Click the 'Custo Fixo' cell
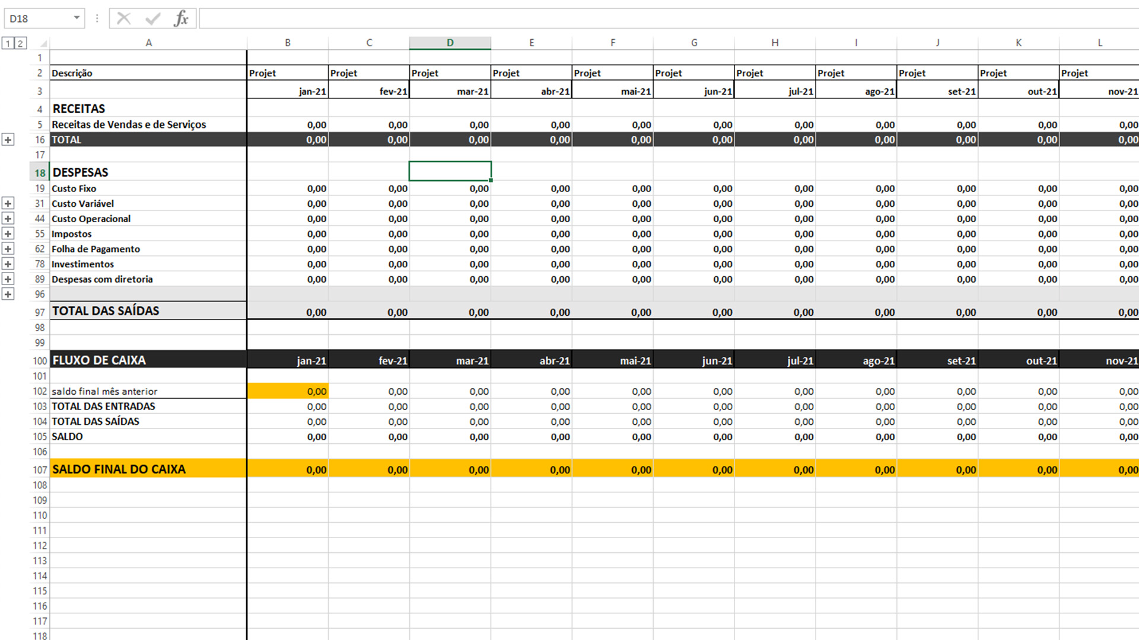 pyautogui.click(x=148, y=188)
